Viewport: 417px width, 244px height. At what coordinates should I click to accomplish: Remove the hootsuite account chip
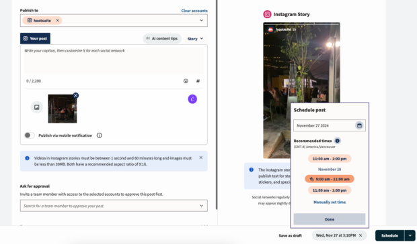coord(57,20)
